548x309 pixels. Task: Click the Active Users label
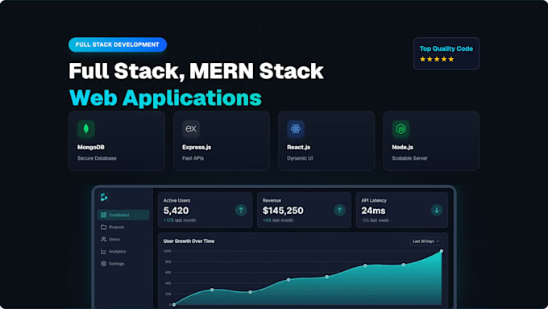176,201
